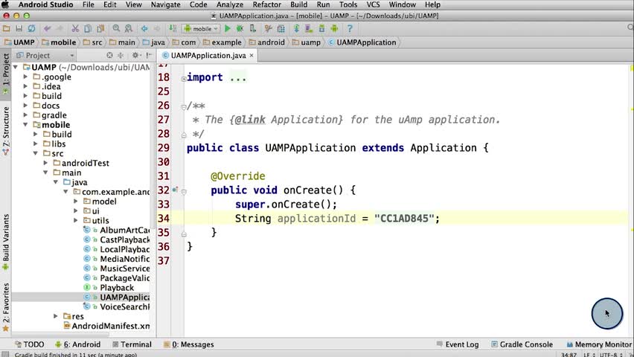634x357 pixels.
Task: Collapse the onCreate method fold marker
Action: click(184, 192)
